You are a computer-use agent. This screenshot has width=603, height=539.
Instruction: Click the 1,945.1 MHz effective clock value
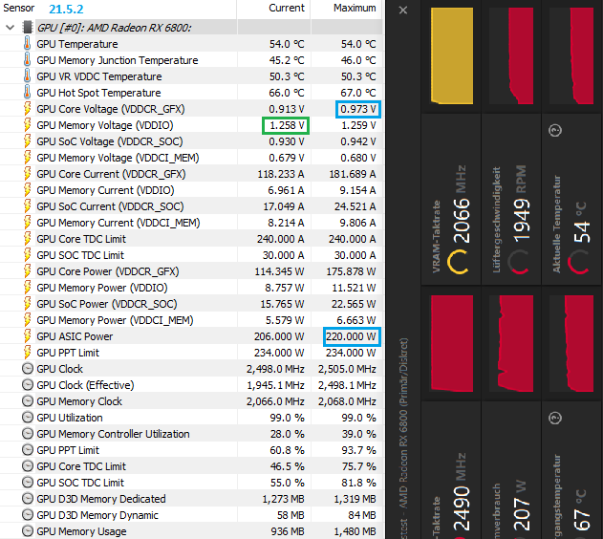pyautogui.click(x=275, y=385)
